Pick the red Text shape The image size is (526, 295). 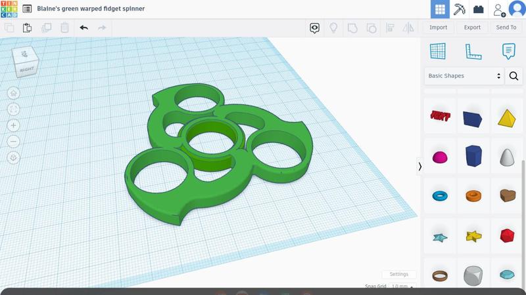pyautogui.click(x=440, y=116)
